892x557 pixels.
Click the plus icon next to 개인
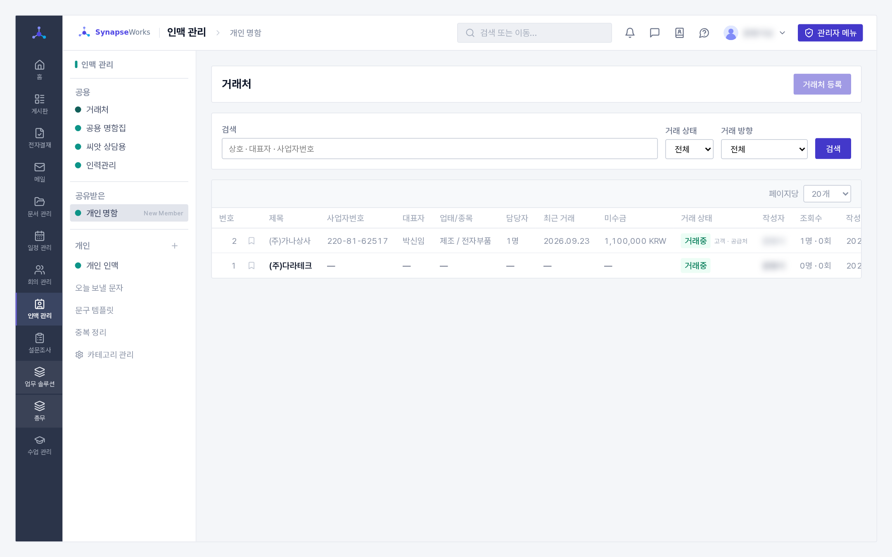point(175,245)
